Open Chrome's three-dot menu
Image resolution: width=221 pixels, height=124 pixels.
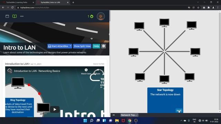click(218, 8)
